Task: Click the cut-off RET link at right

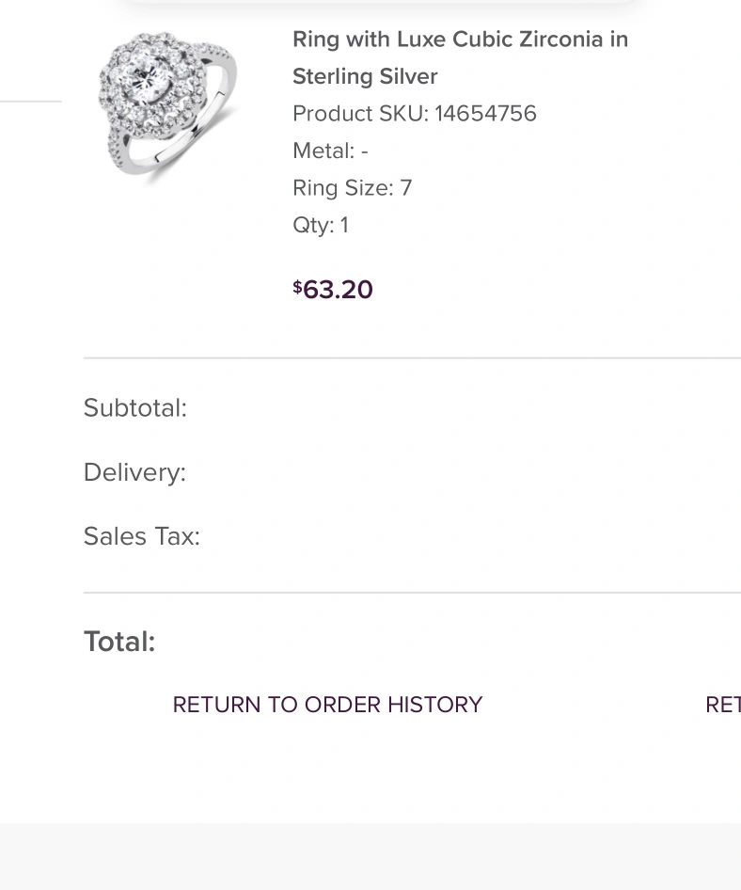Action: [722, 705]
